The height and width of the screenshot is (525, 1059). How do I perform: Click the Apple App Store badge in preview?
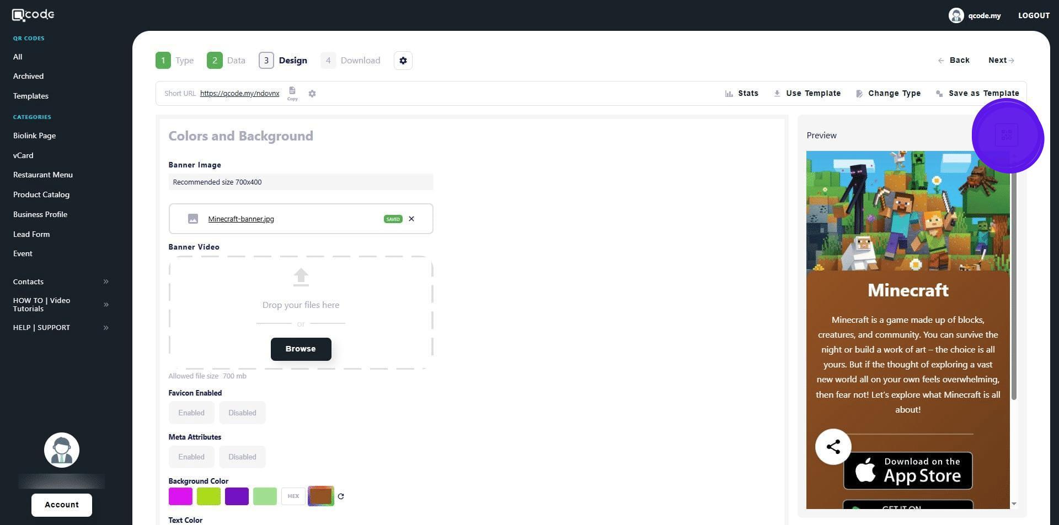click(x=908, y=471)
